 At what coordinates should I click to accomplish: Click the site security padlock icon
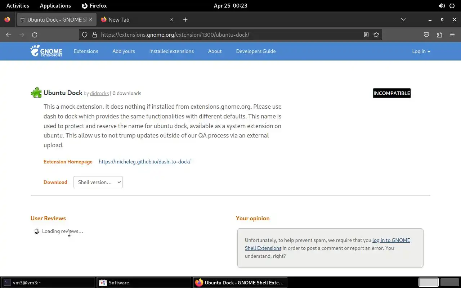pos(95,35)
